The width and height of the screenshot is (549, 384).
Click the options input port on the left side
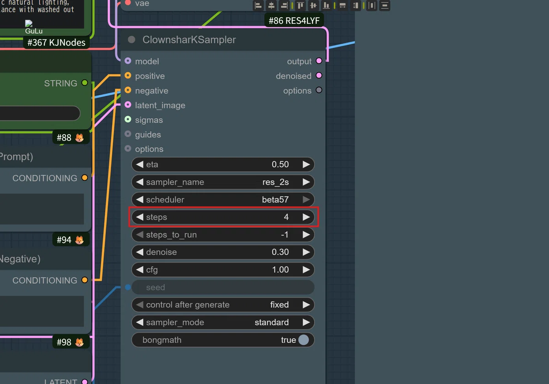(128, 149)
